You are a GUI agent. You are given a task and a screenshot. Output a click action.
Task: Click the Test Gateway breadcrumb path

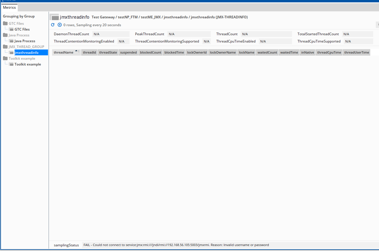coord(170,17)
